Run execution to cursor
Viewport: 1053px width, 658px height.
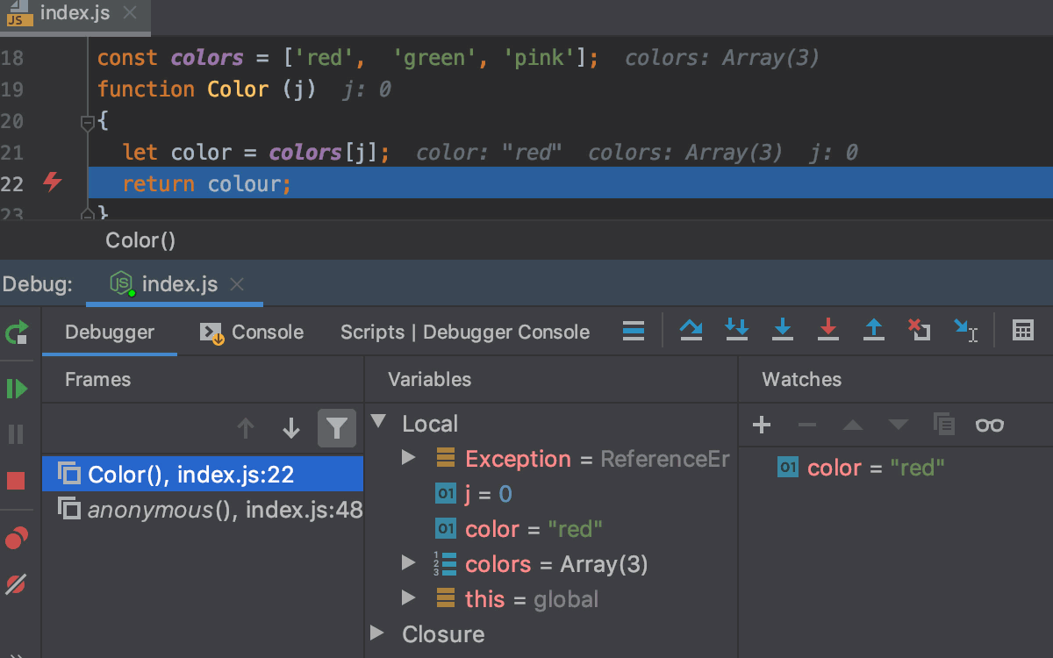click(x=967, y=331)
